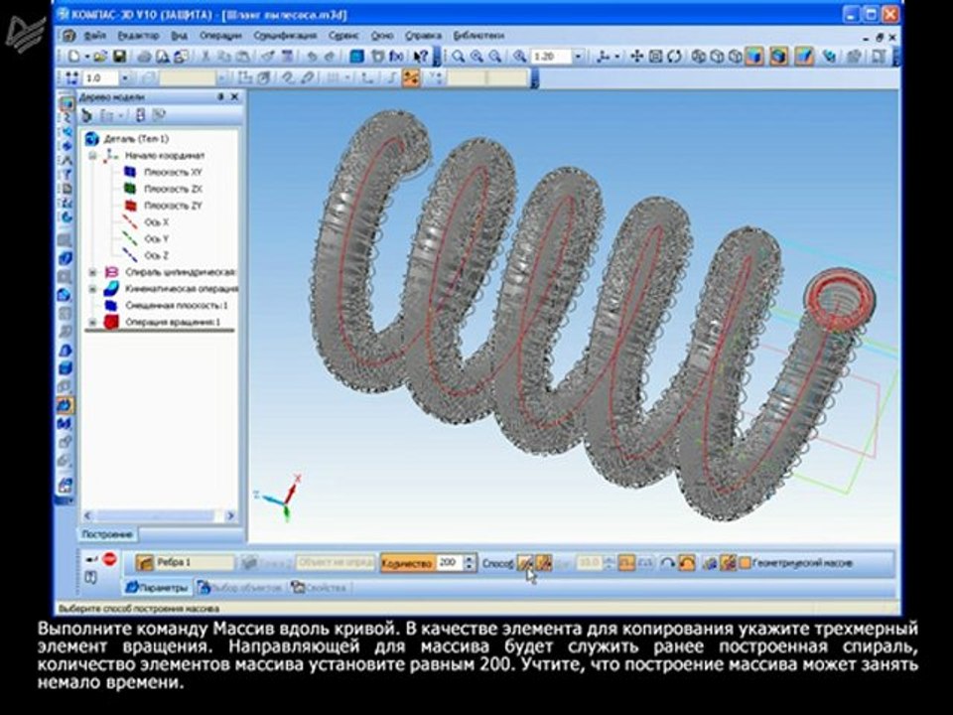Expand the Спираль цилиндрическая node
This screenshot has height=715, width=953.
[93, 272]
